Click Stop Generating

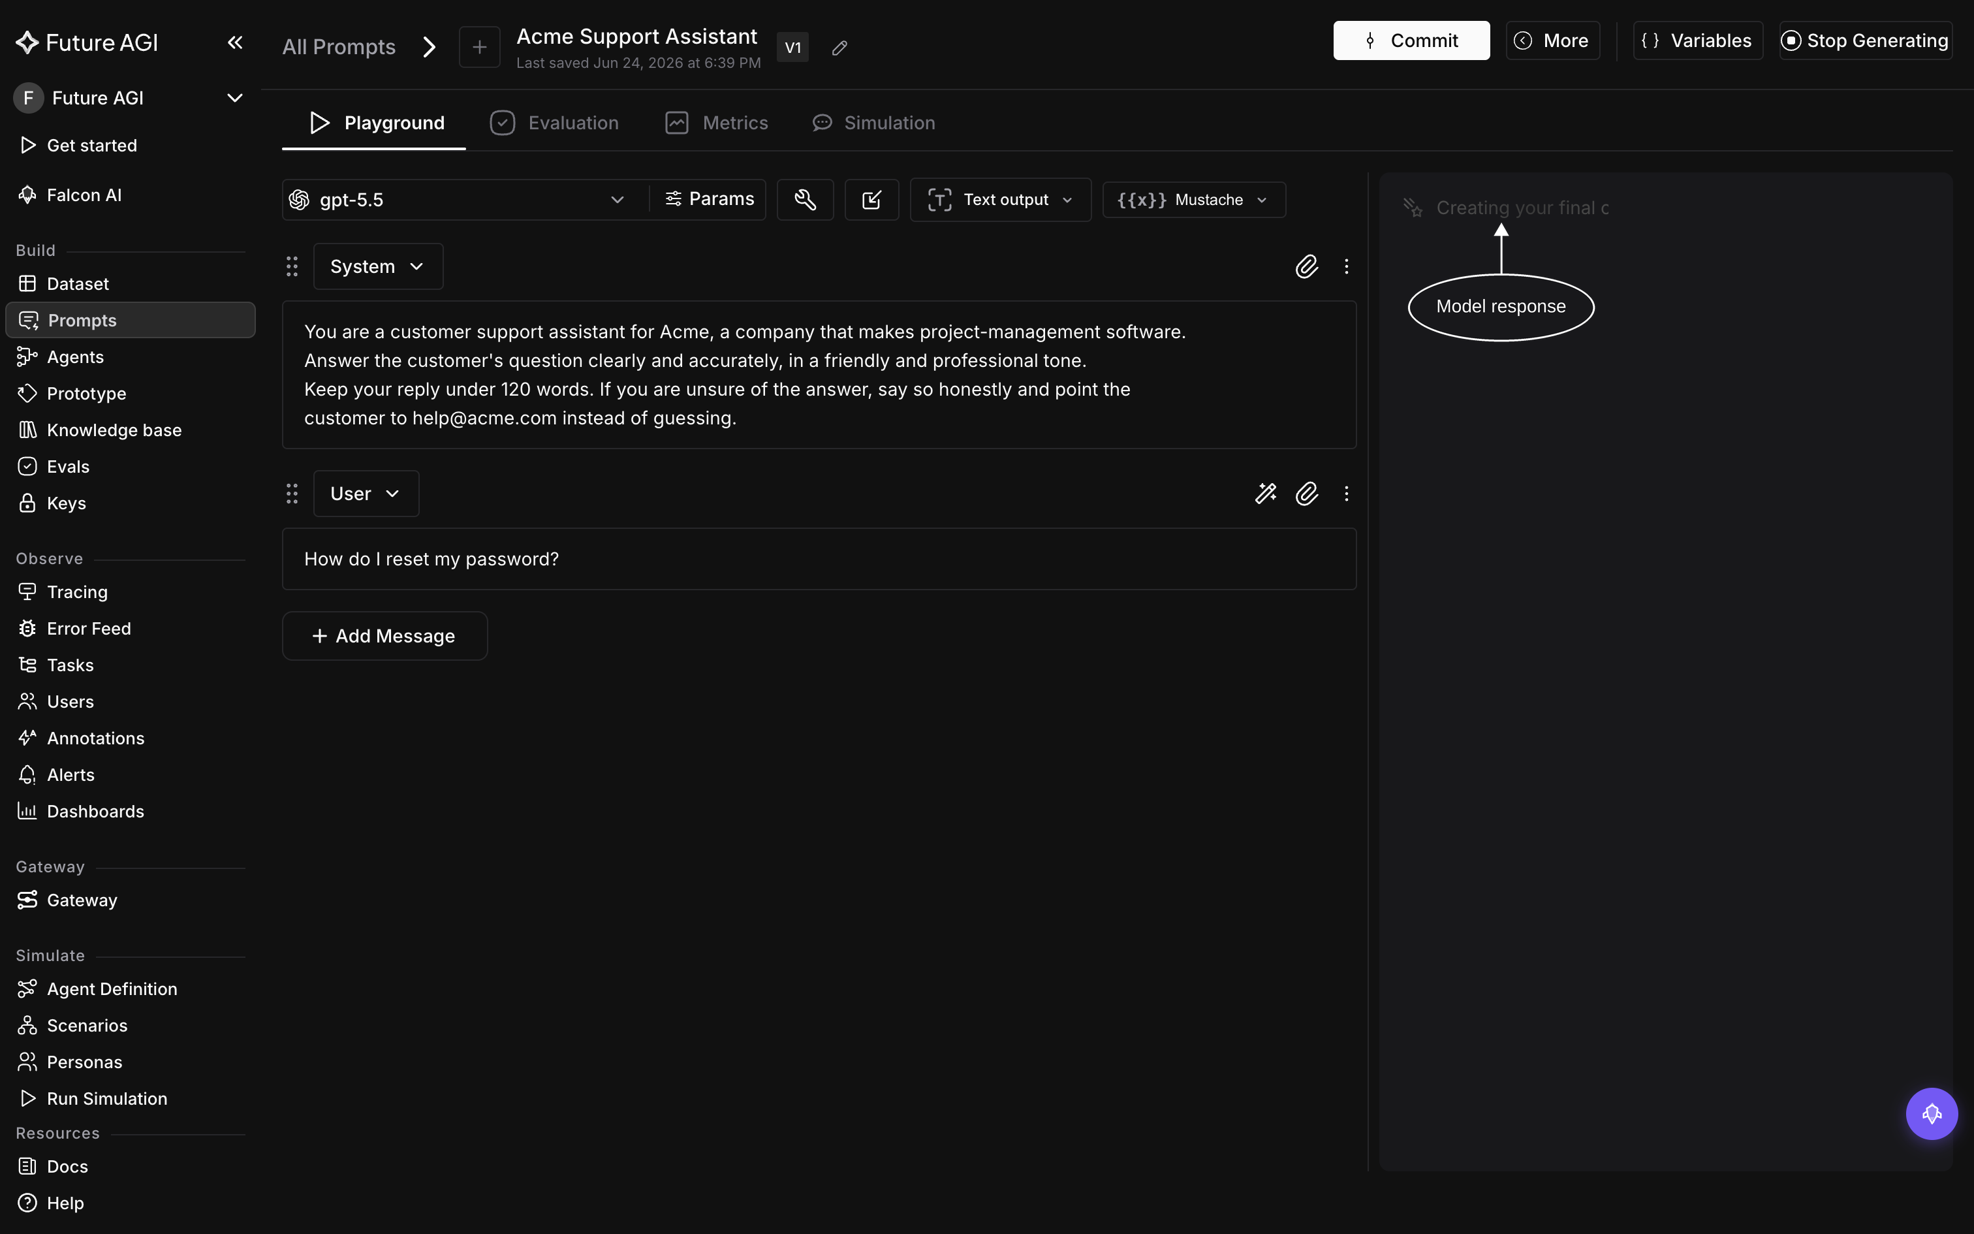coord(1866,40)
